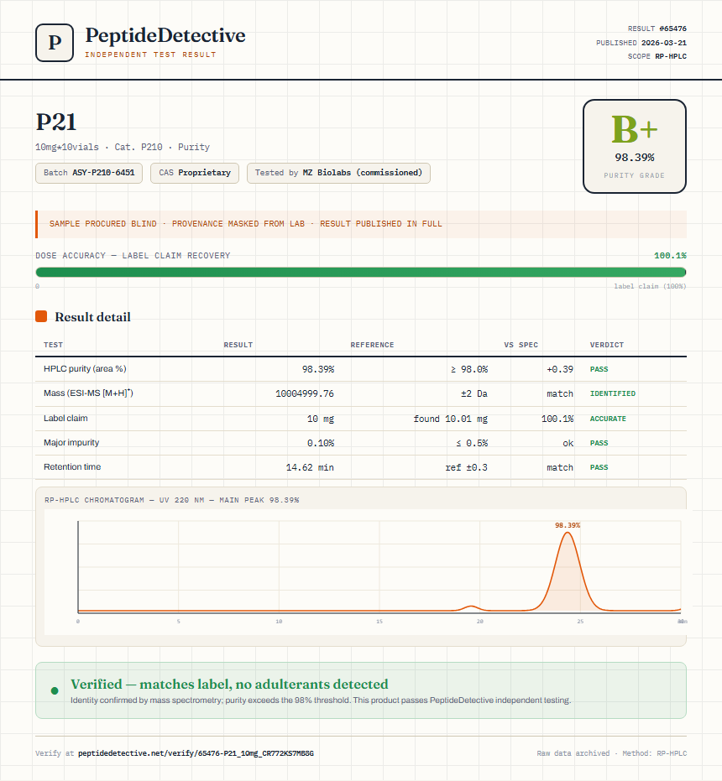Click the IDENTIFIED verdict
This screenshot has width=722, height=781.
point(613,393)
